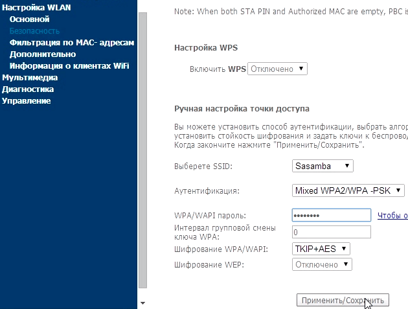Viewport: 408px width, 309px height.
Task: Click the Note about STA PIN text
Action: tap(291, 12)
